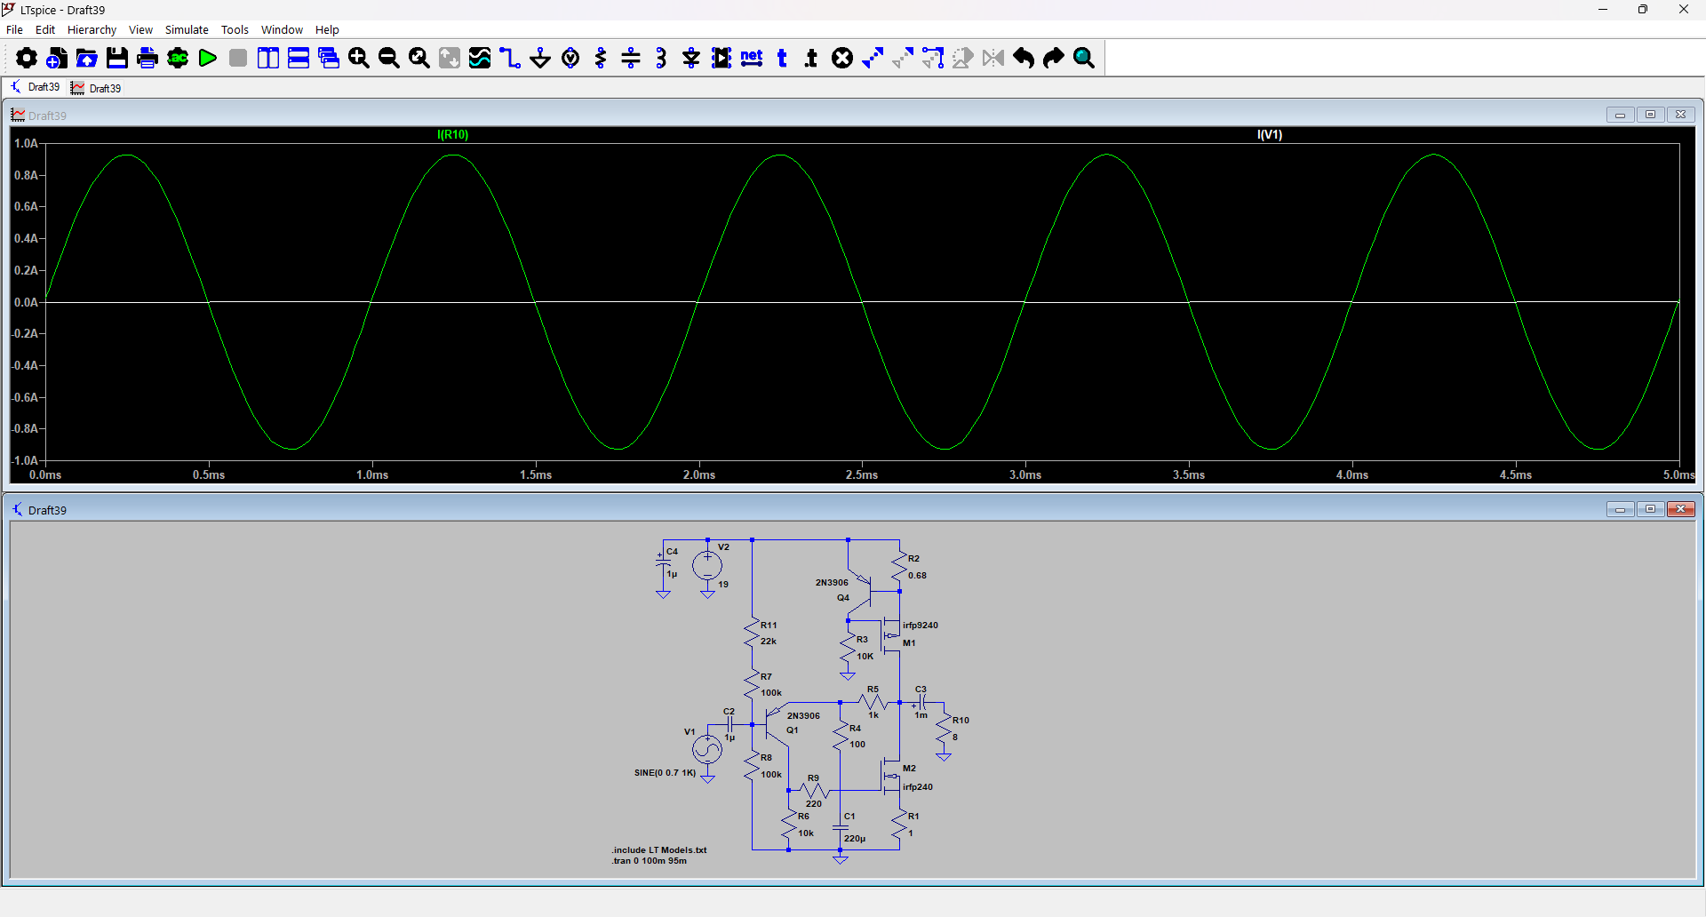Image resolution: width=1706 pixels, height=917 pixels.
Task: Switch to the Draft39 schematic tab
Action: [36, 87]
